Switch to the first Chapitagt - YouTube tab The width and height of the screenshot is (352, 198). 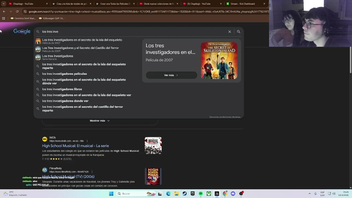[x=28, y=4]
